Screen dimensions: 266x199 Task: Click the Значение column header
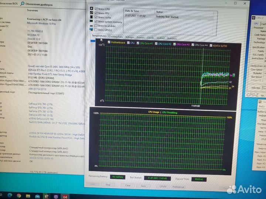click(x=33, y=10)
